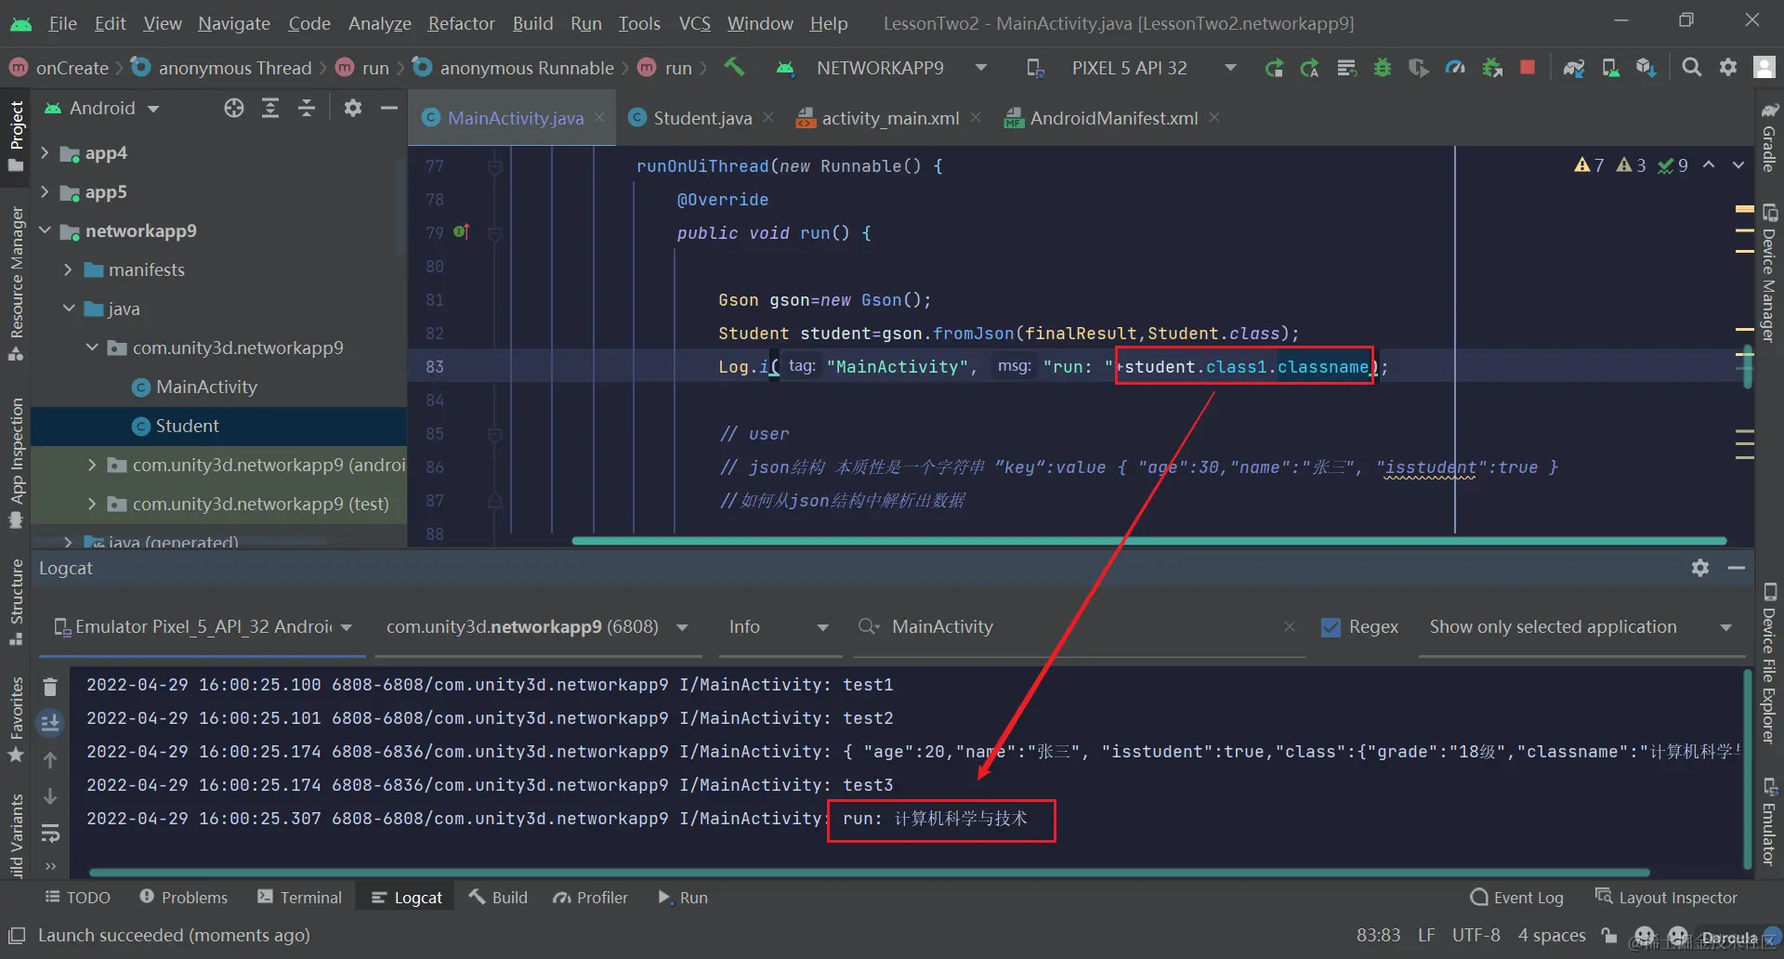1784x959 pixels.
Task: Attach debugger to Android process icon
Action: 1492,68
